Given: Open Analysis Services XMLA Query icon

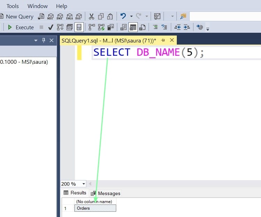Looking at the screenshot, I should click(69, 16).
